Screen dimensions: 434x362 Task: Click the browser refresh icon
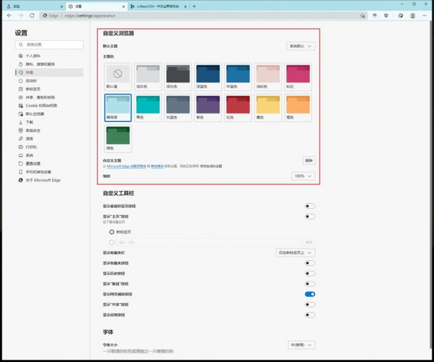30,15
